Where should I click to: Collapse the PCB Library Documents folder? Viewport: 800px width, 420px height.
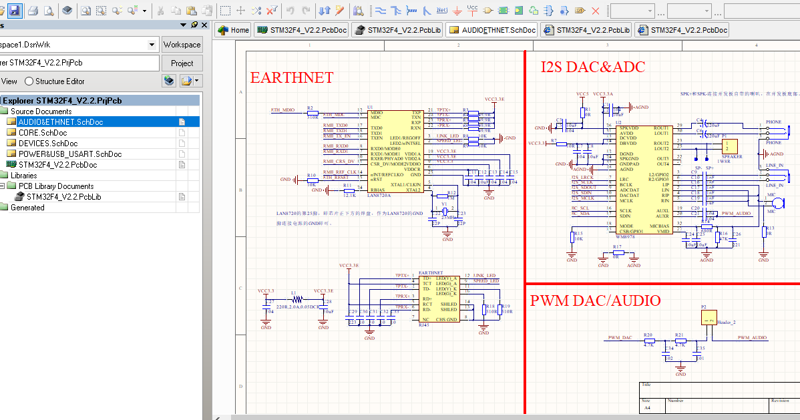click(x=2, y=186)
